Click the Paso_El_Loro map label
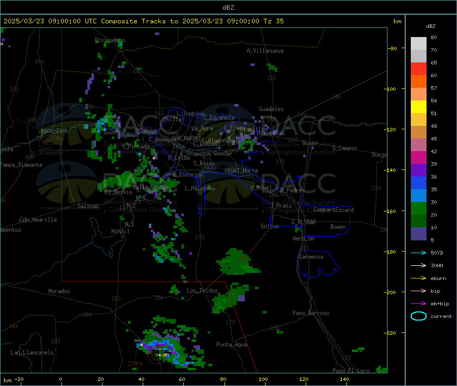Screen dimensions: 457x386 (351, 371)
